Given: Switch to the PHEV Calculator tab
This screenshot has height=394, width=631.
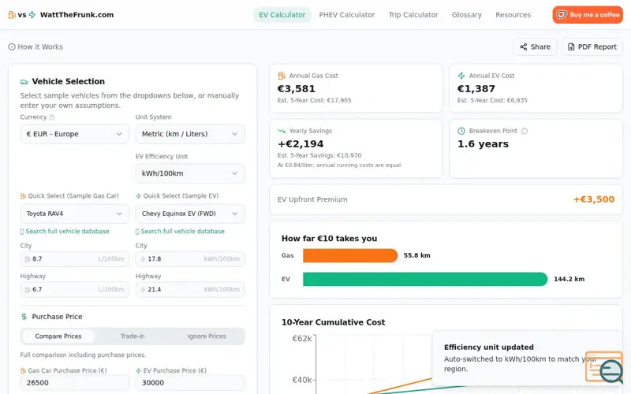Looking at the screenshot, I should [x=346, y=15].
